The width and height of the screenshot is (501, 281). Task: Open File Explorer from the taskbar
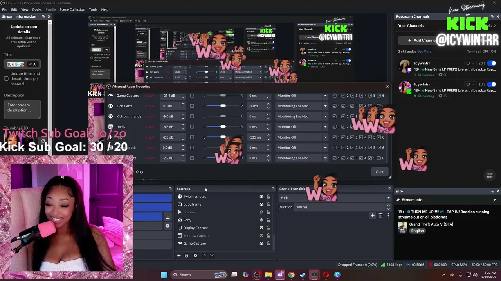[x=269, y=275]
